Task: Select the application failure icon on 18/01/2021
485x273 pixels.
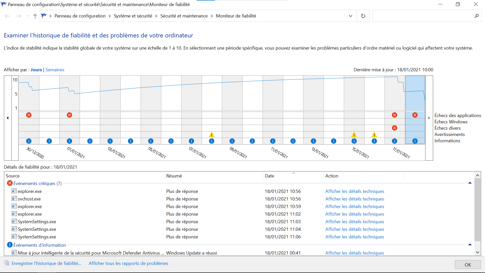Action: click(x=415, y=115)
